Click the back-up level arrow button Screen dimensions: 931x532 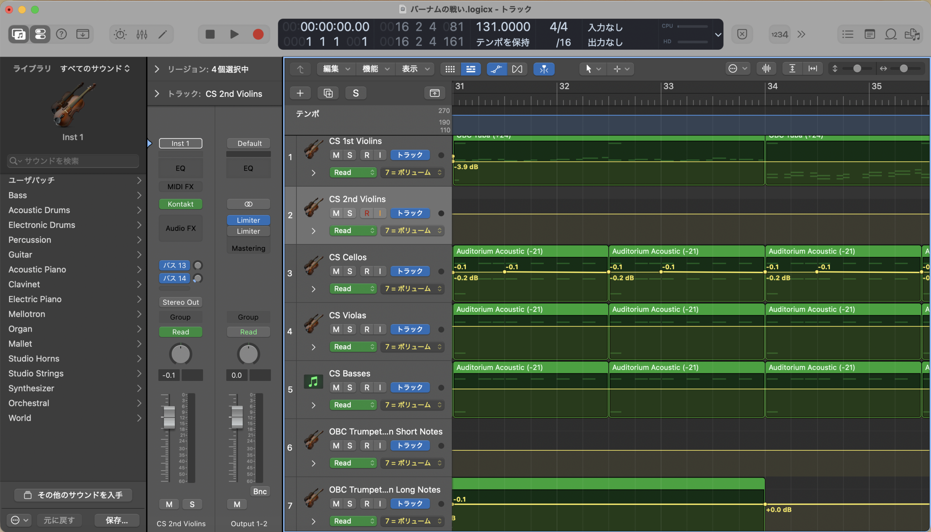(x=300, y=69)
